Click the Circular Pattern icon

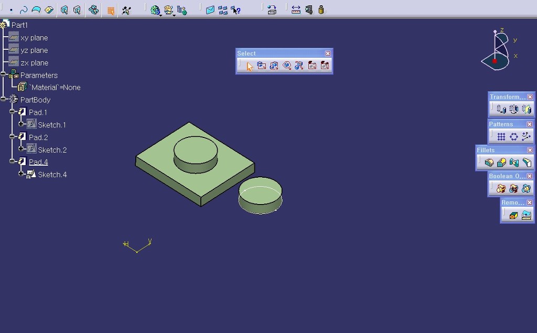click(x=514, y=136)
